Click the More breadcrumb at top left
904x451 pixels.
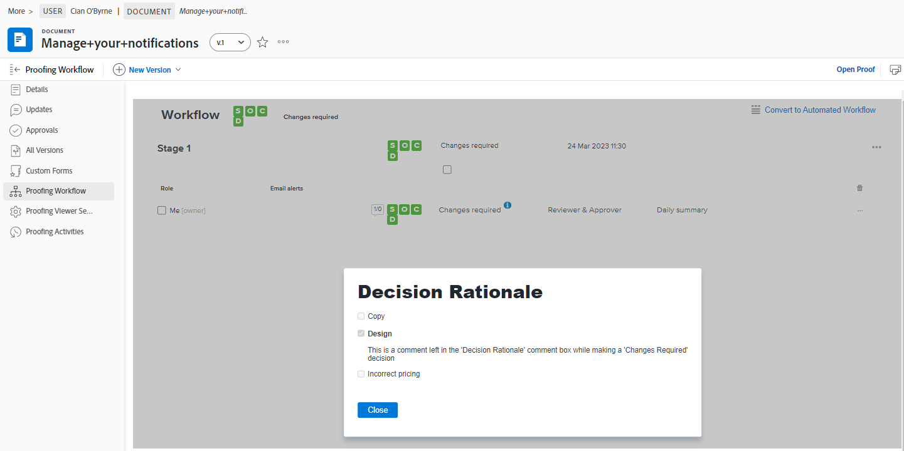(x=16, y=11)
